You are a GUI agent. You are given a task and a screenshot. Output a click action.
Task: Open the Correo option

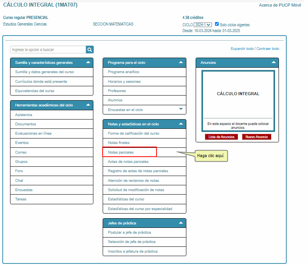point(52,152)
